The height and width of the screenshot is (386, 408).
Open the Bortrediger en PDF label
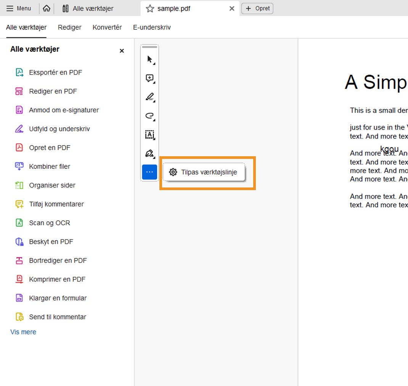point(58,260)
